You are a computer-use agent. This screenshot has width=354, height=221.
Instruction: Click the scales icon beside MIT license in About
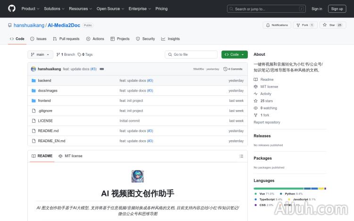pyautogui.click(x=255, y=86)
